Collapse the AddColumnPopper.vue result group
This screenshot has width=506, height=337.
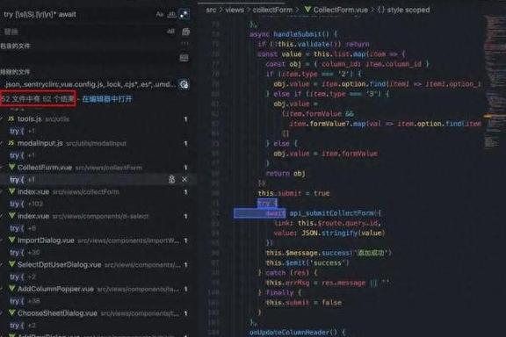(2, 289)
